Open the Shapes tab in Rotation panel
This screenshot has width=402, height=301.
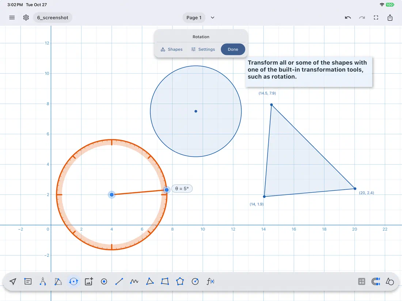(171, 49)
